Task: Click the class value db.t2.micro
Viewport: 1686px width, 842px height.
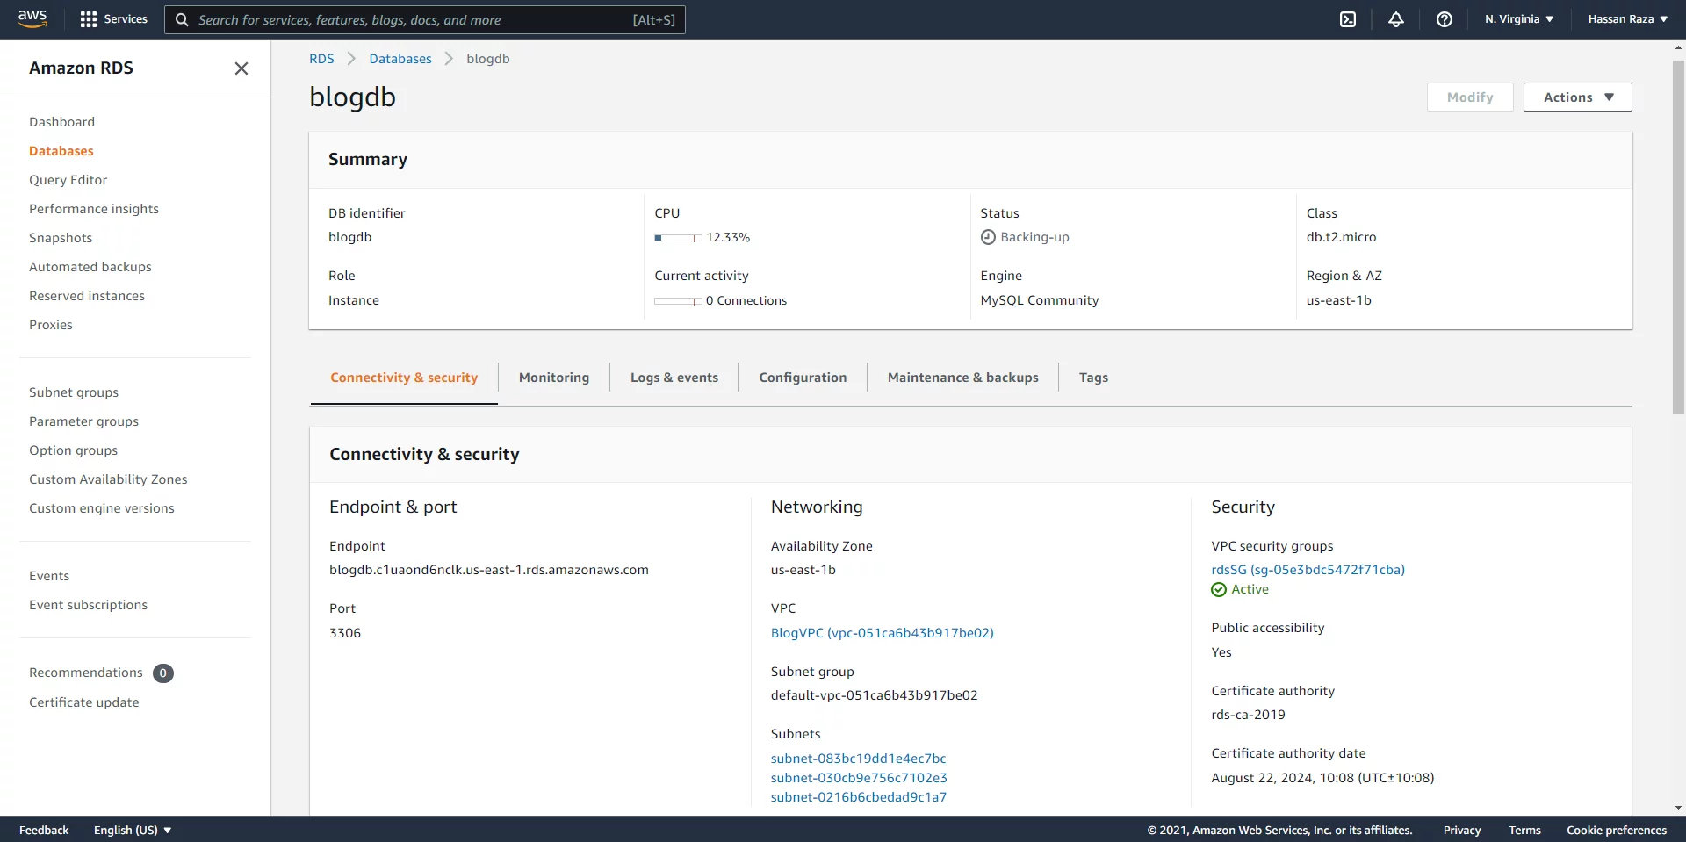Action: [1341, 237]
